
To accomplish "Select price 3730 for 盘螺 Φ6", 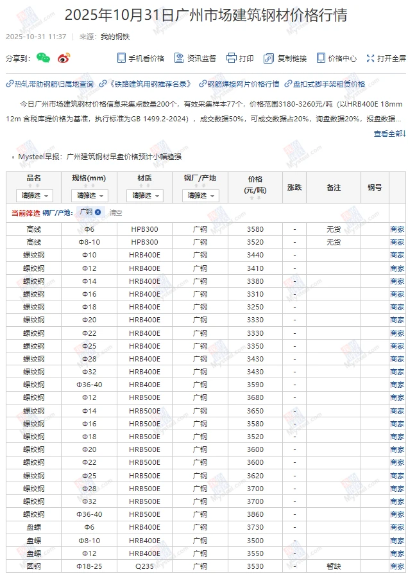I will tap(255, 527).
